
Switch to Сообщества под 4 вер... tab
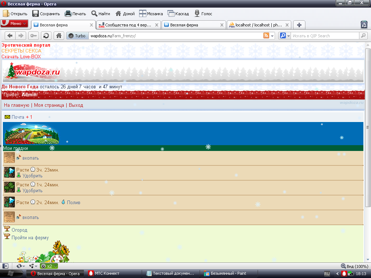[x=129, y=25]
